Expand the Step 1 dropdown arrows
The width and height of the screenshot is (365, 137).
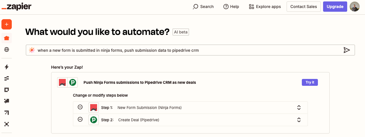tap(299, 108)
